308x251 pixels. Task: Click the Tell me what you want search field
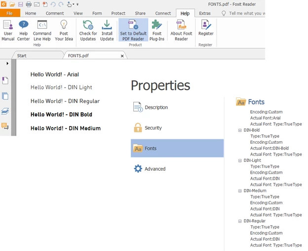tap(243, 13)
